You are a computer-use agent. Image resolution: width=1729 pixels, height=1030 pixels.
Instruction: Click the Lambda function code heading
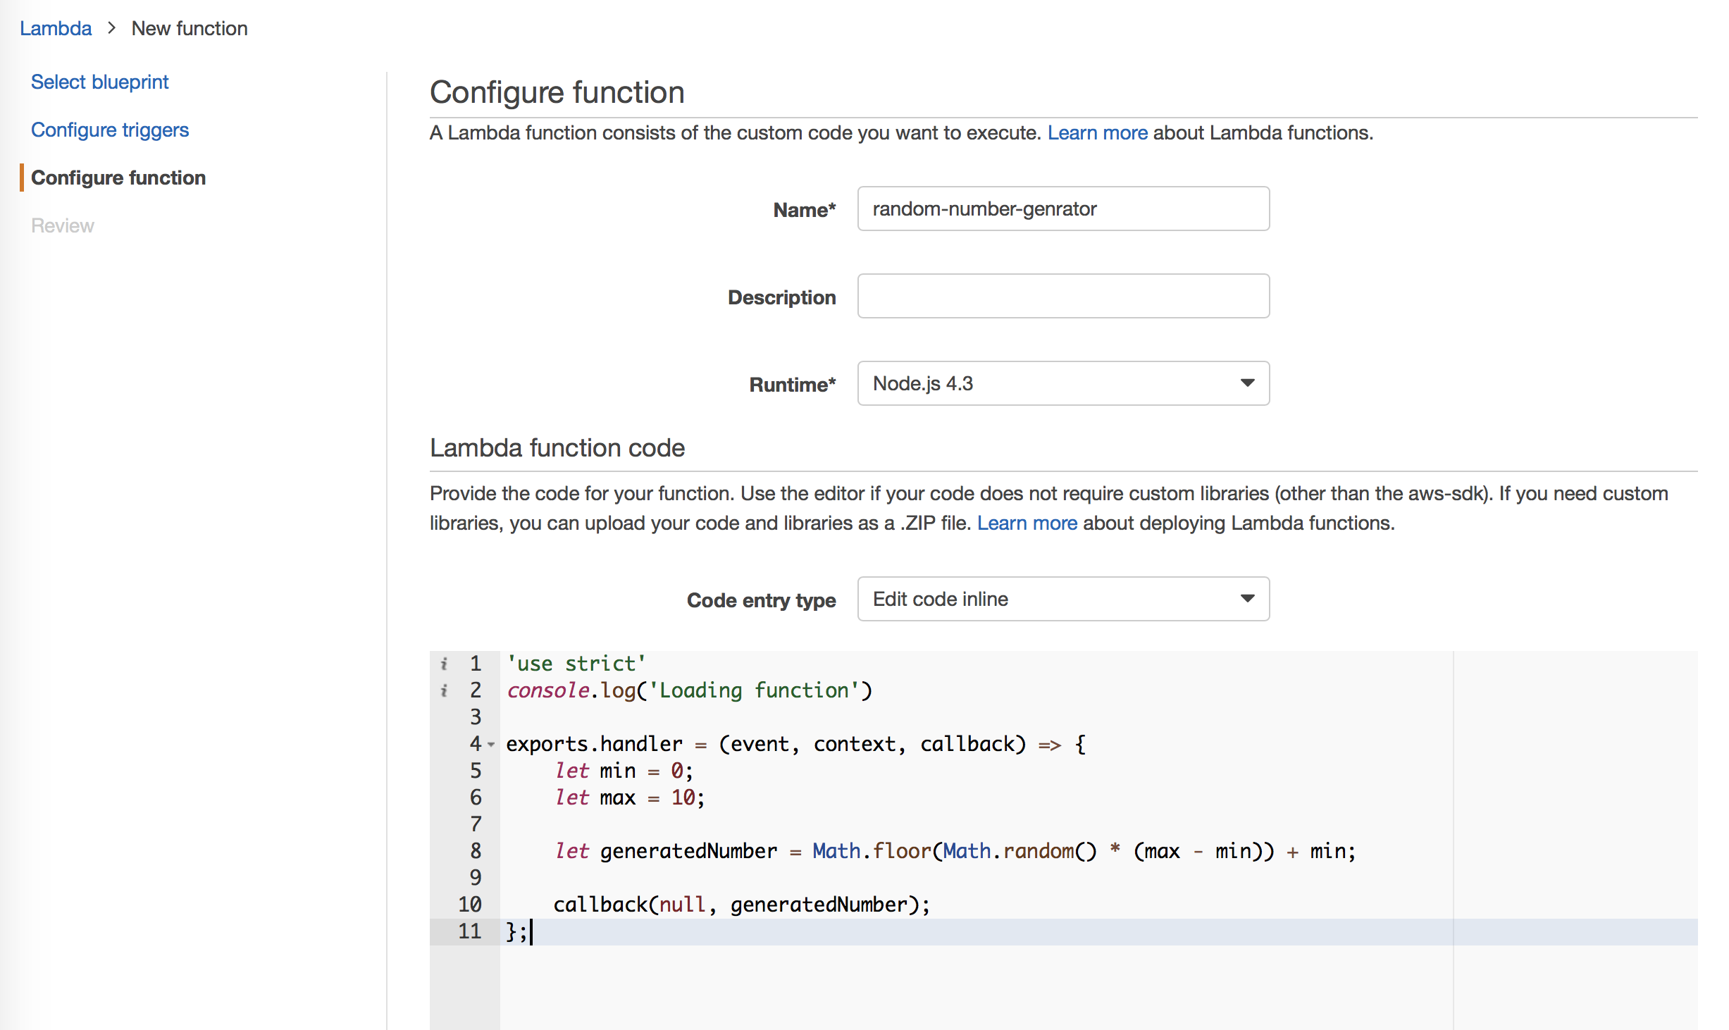coord(557,448)
